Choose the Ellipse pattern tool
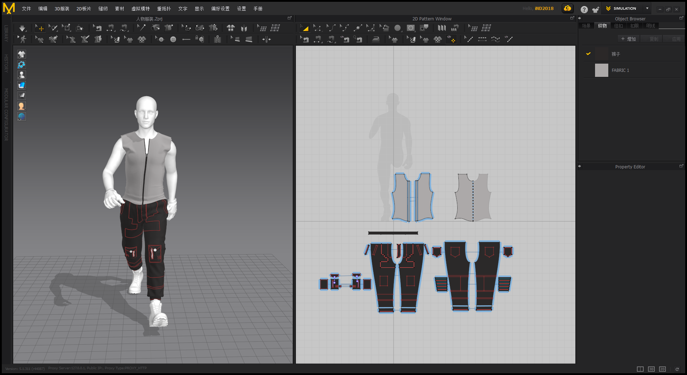This screenshot has height=375, width=687. point(398,28)
